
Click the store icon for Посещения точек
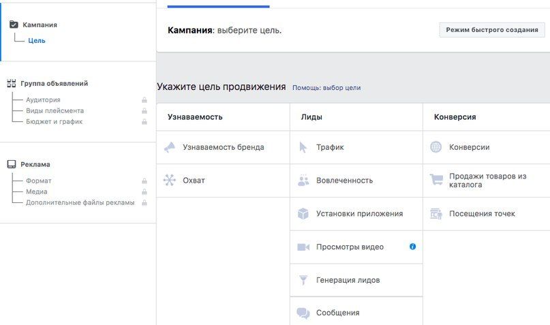pyautogui.click(x=436, y=213)
